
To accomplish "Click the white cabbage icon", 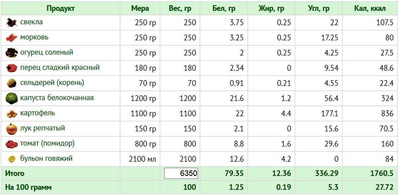I will click(x=12, y=98).
